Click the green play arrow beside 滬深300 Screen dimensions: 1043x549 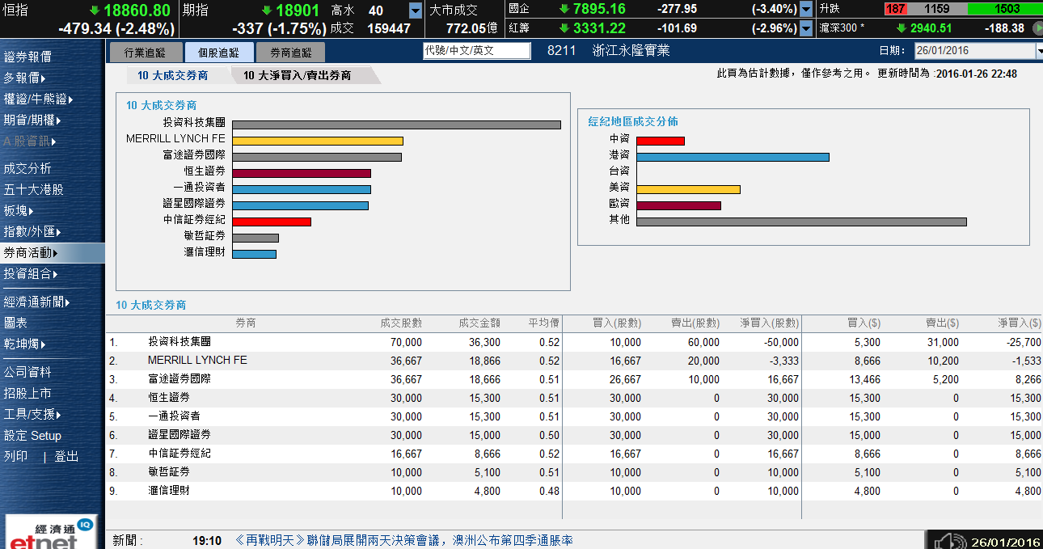point(1038,28)
